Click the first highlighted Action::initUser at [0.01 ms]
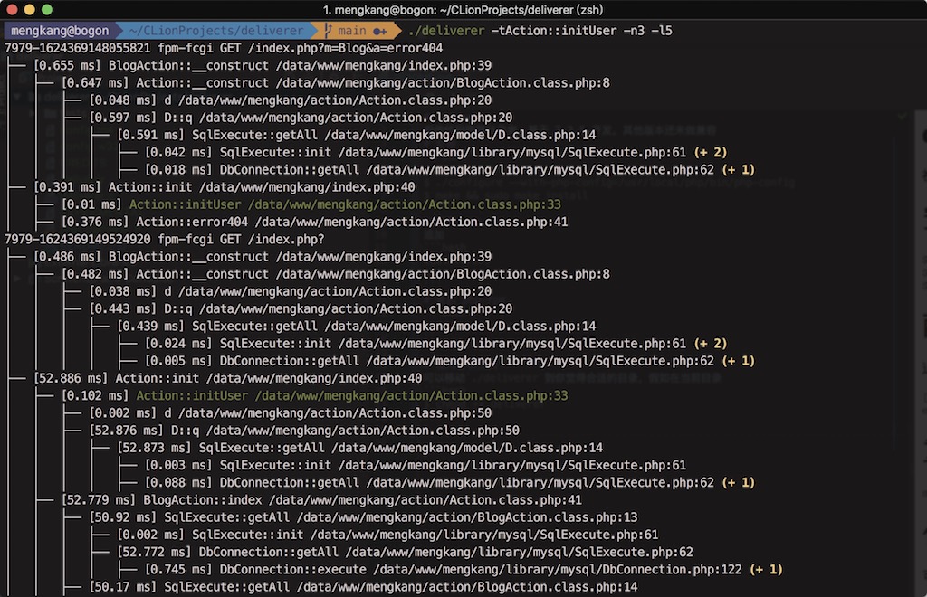Viewport: 927px width, 597px height. pyautogui.click(x=186, y=204)
